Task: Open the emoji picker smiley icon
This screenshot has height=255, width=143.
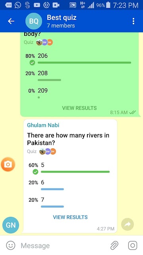Action: coord(11,245)
